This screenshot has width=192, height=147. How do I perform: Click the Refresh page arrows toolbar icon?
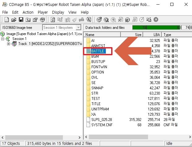(53, 20)
